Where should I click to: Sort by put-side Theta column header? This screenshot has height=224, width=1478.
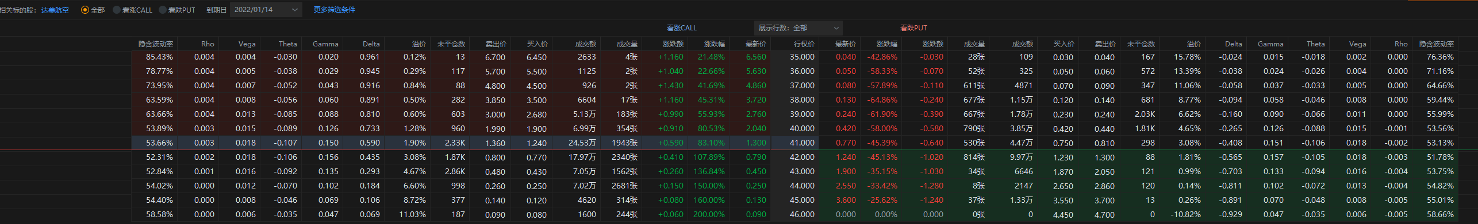pyautogui.click(x=1316, y=44)
